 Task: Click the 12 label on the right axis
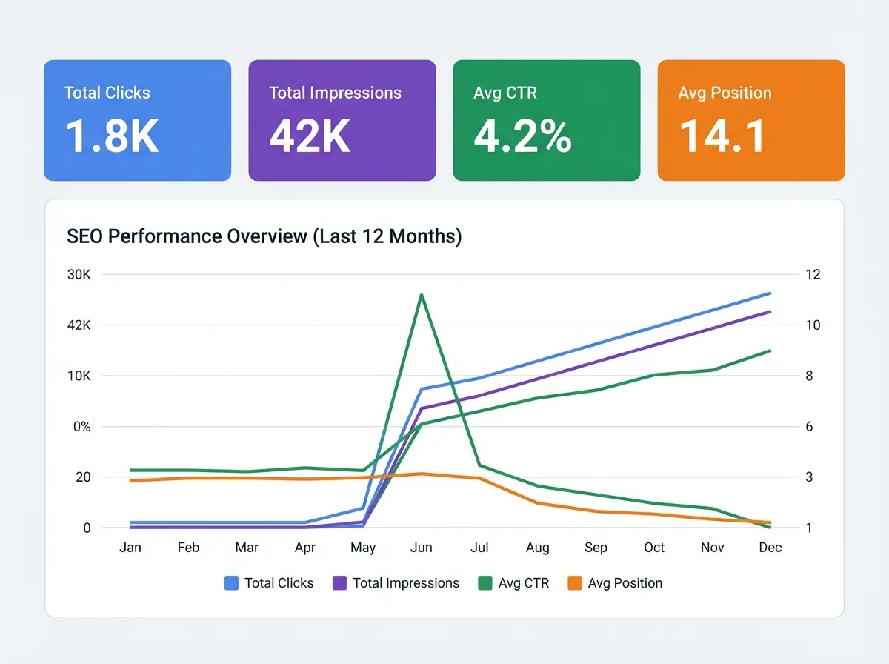click(813, 274)
